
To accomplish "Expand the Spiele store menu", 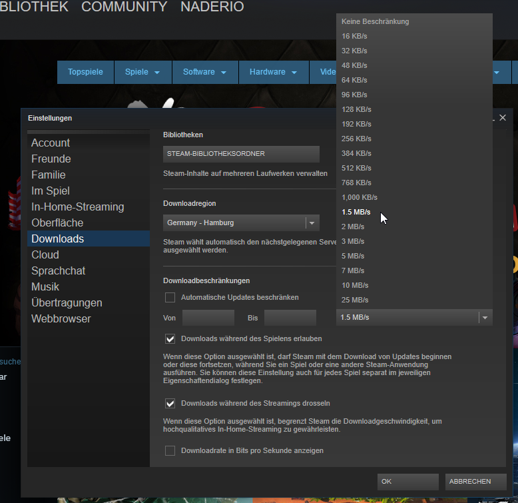I will pos(142,72).
